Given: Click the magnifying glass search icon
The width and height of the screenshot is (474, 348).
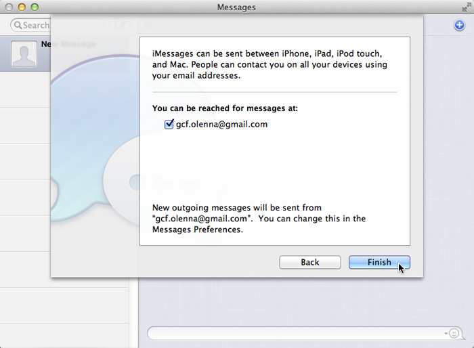Looking at the screenshot, I should tap(17, 25).
